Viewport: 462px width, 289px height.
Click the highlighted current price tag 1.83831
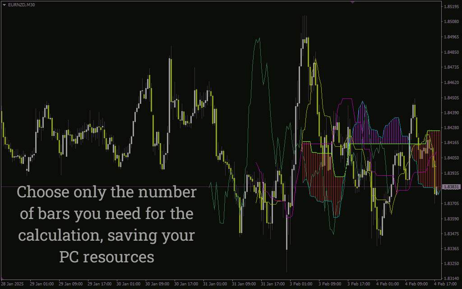(451, 187)
